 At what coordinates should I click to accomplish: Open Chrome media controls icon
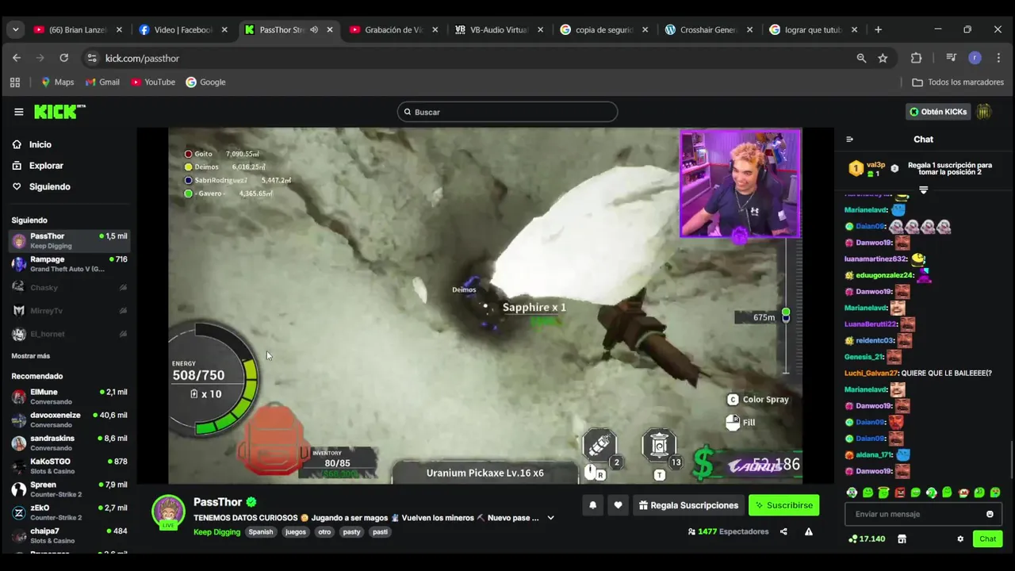point(951,58)
